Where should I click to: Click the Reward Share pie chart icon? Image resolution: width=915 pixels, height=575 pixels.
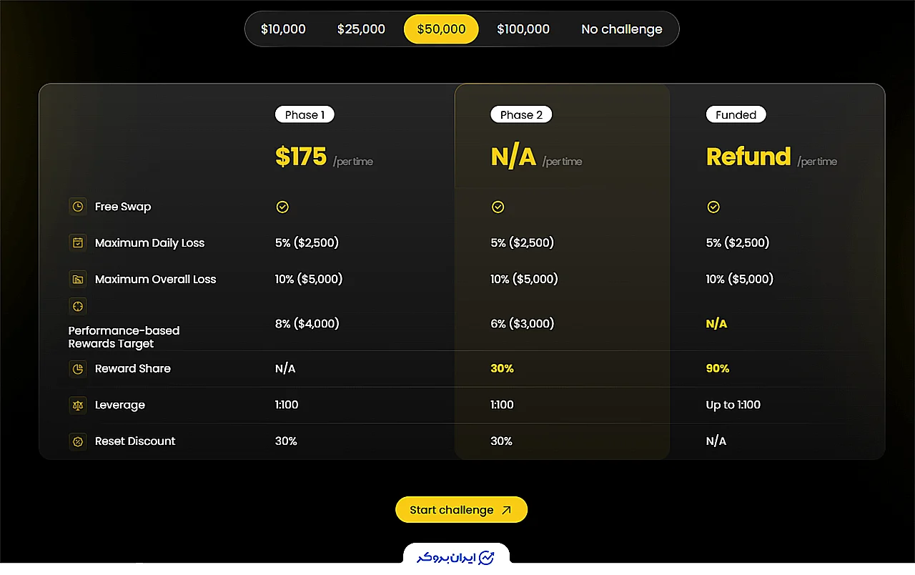77,369
